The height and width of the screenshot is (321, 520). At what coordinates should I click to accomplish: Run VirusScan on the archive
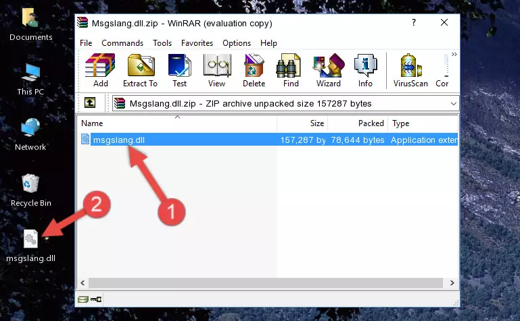tap(410, 70)
